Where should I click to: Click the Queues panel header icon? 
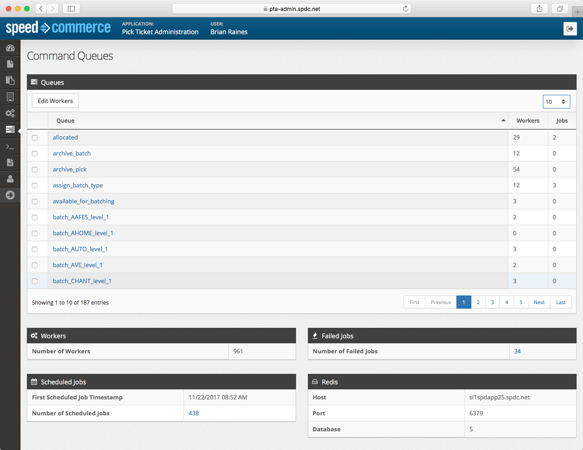pos(34,82)
